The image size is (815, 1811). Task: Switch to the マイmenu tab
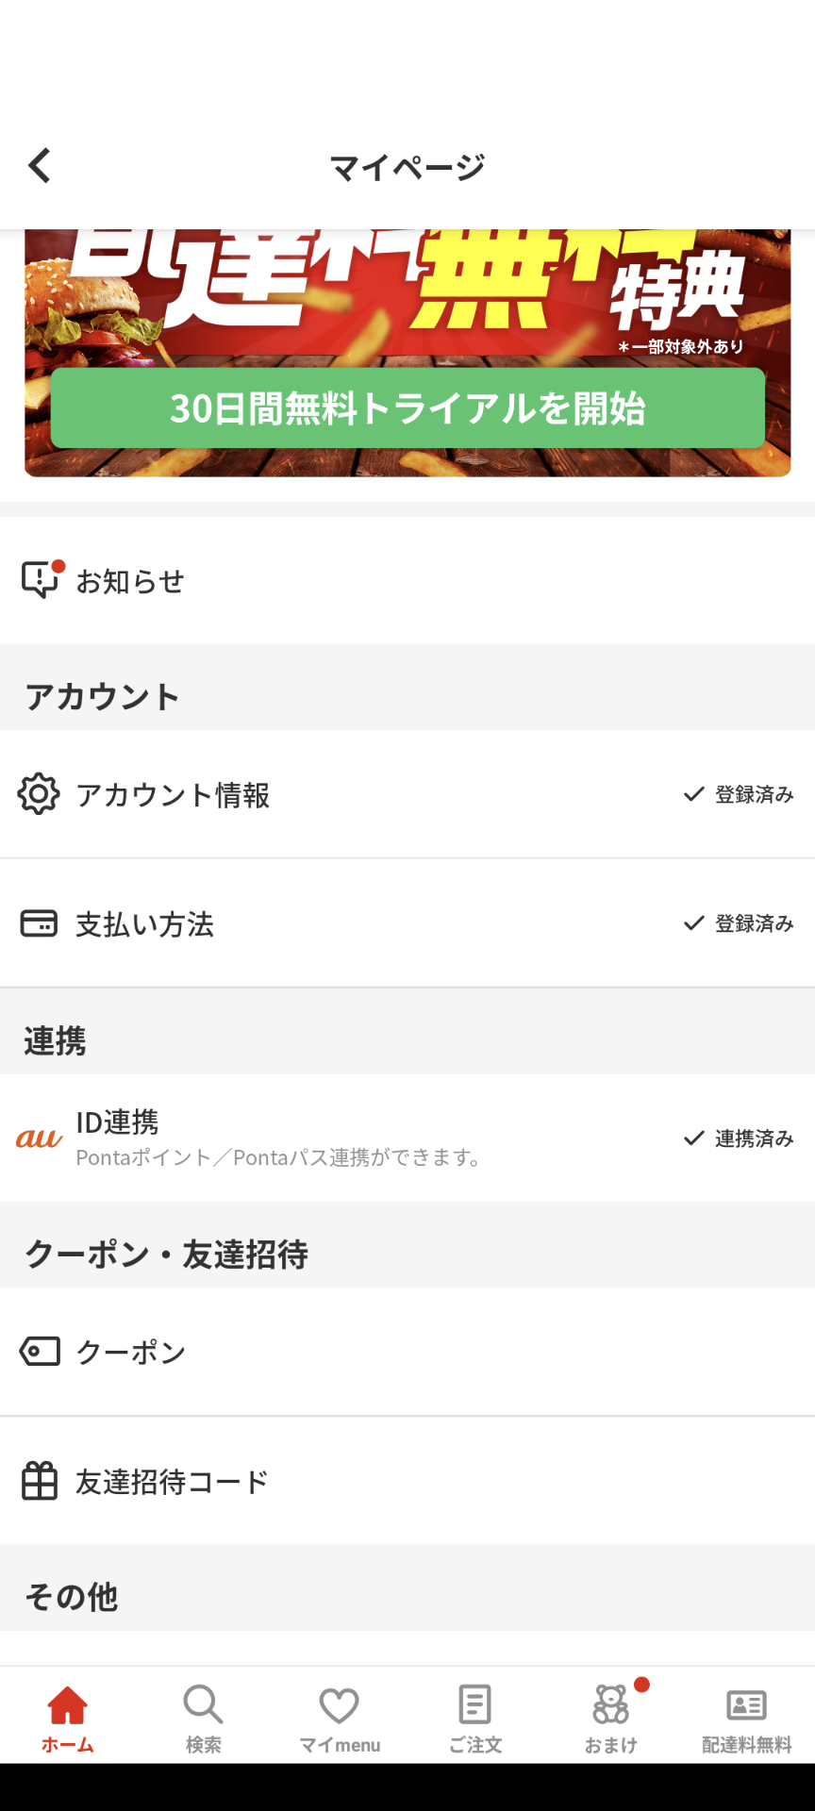coord(340,1719)
